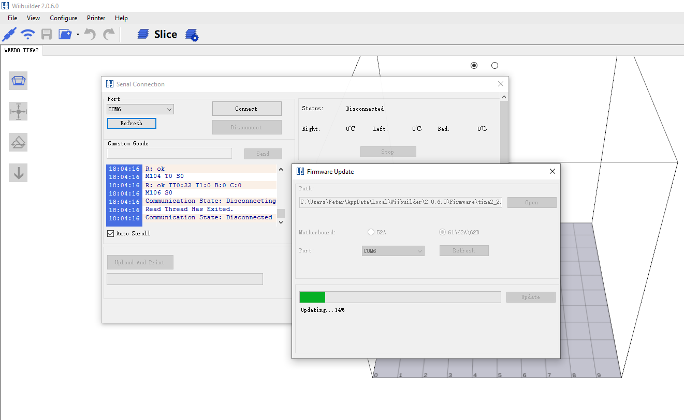Select the unselected radio button at top of viewport
This screenshot has width=684, height=420.
[494, 65]
